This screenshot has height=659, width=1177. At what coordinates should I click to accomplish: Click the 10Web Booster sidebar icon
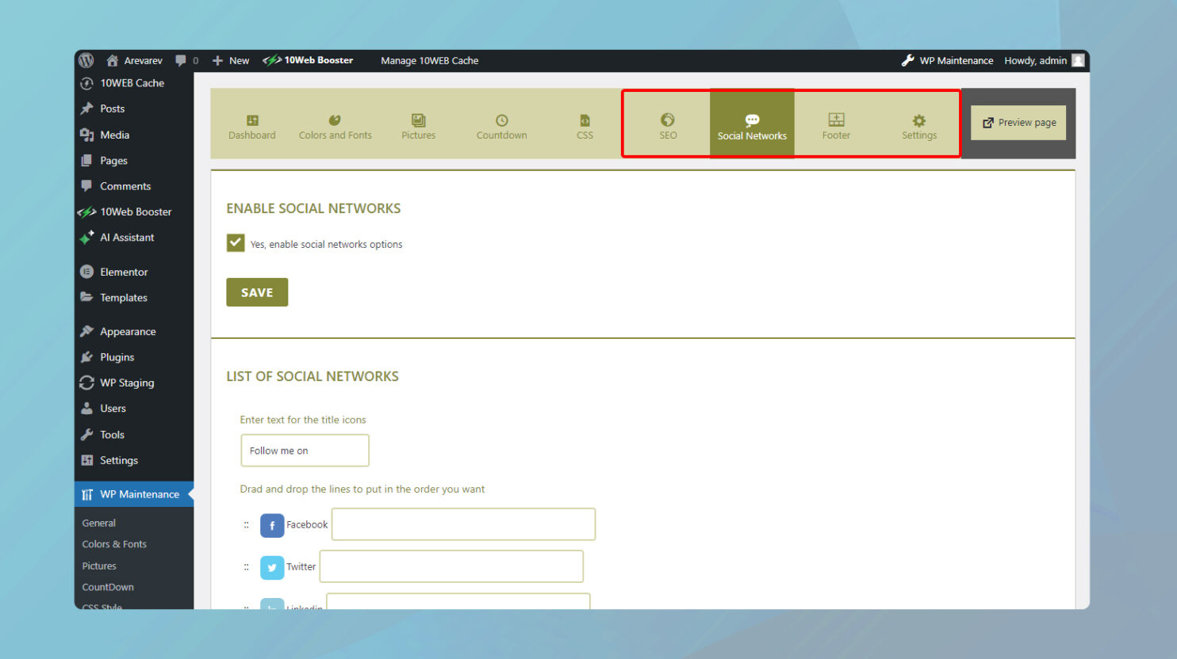tap(86, 211)
